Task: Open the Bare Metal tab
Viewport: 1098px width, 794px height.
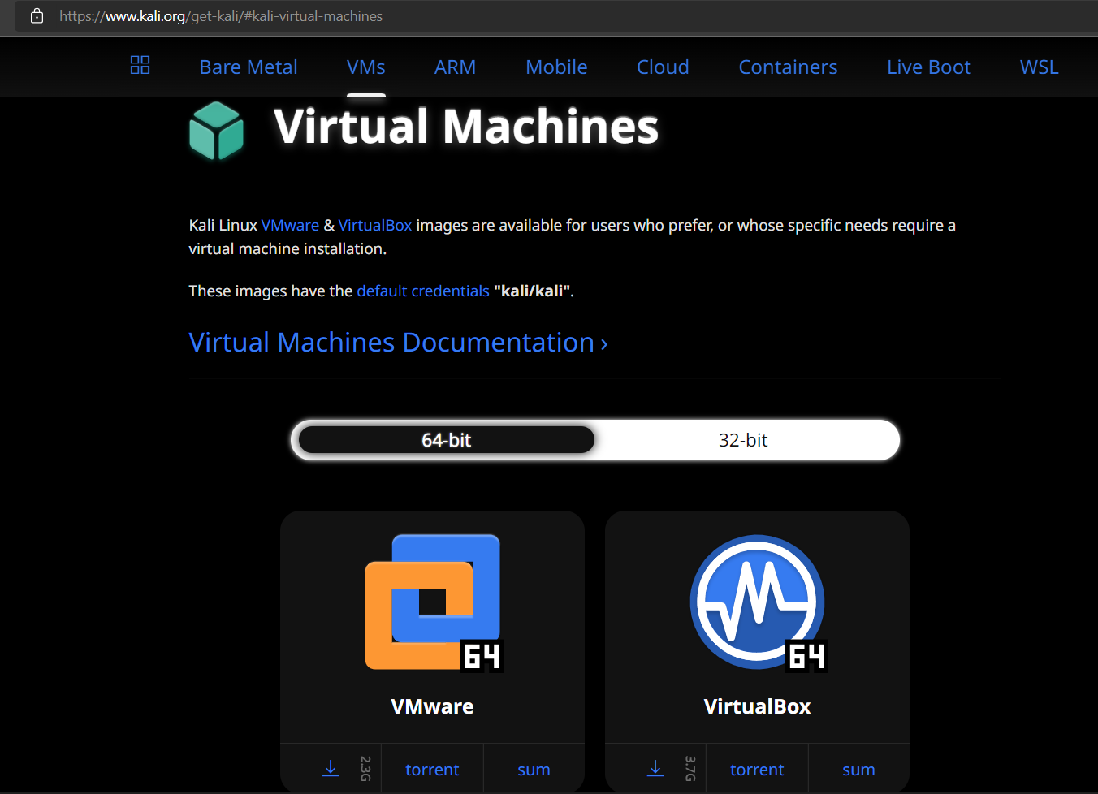Action: point(249,67)
